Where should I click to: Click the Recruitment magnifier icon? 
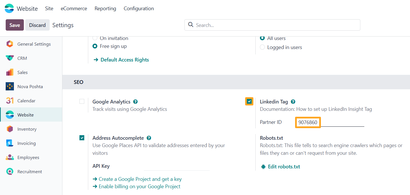pos(10,171)
